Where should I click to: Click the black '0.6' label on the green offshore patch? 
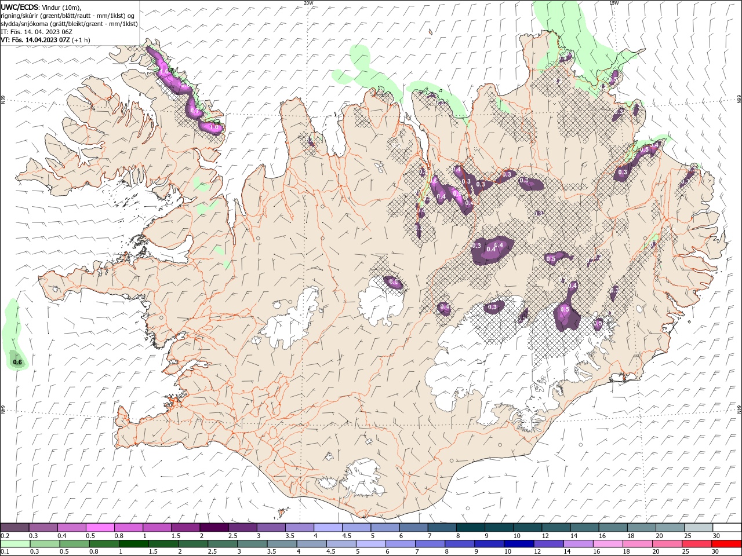(x=17, y=363)
